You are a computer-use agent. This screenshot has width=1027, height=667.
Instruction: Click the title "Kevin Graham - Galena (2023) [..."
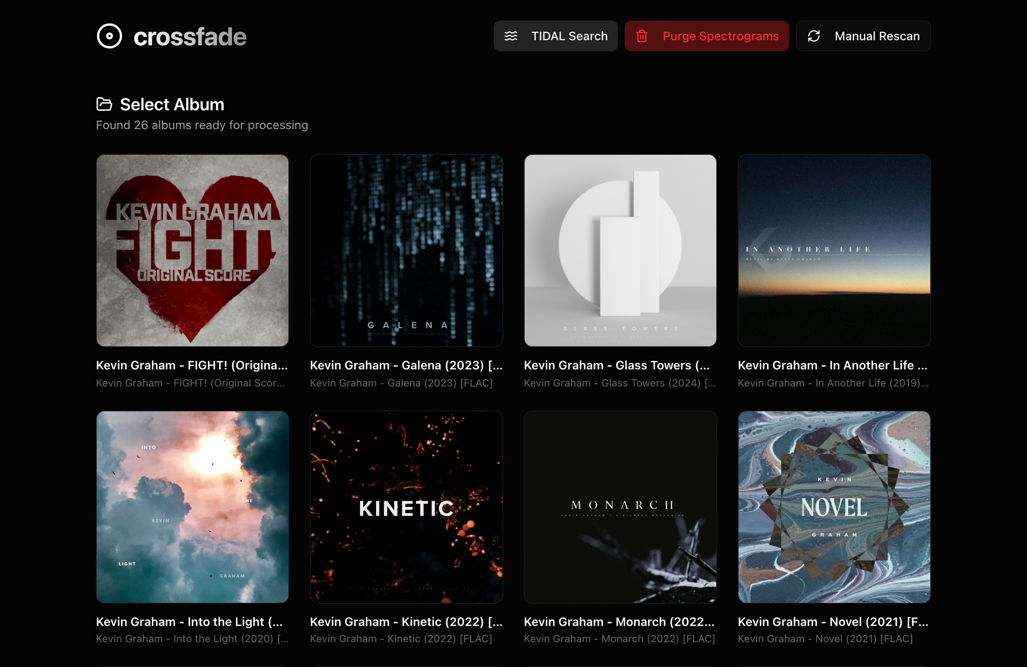407,365
